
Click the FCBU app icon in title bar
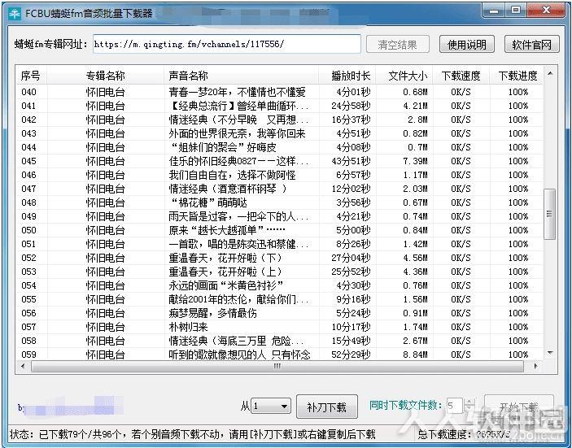[x=15, y=14]
